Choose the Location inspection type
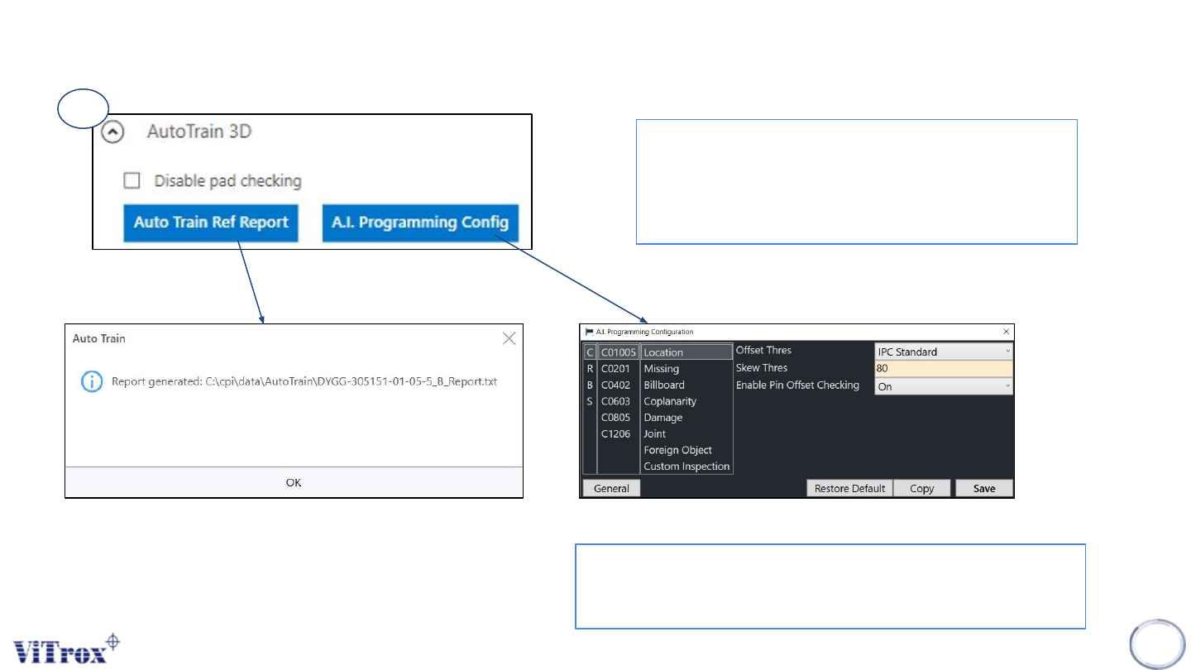 (686, 352)
